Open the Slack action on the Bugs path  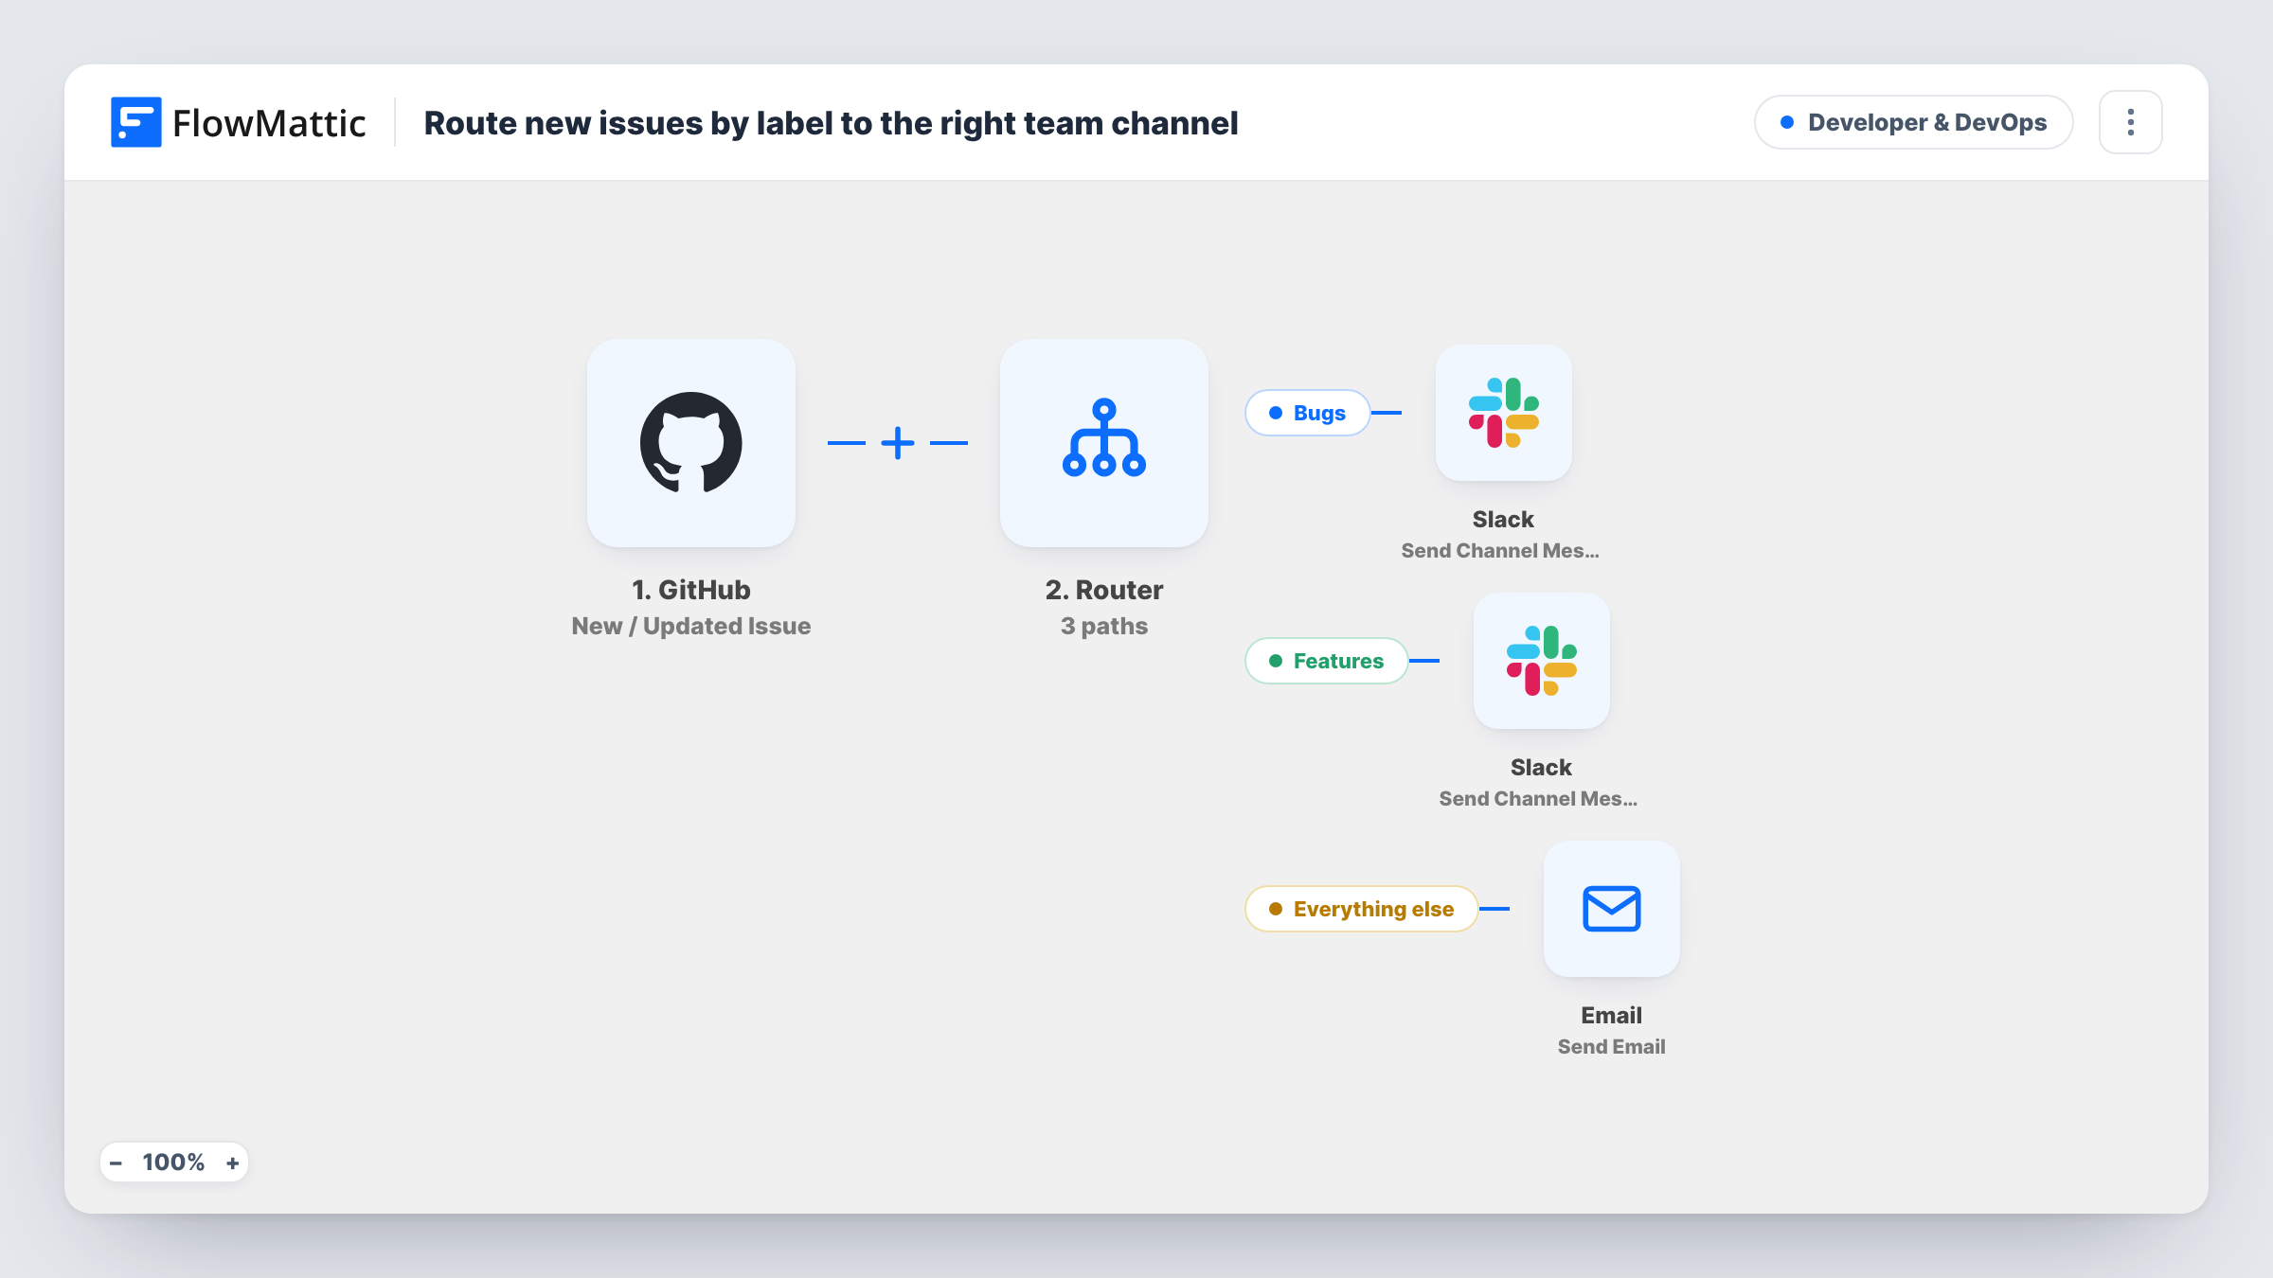pyautogui.click(x=1503, y=413)
